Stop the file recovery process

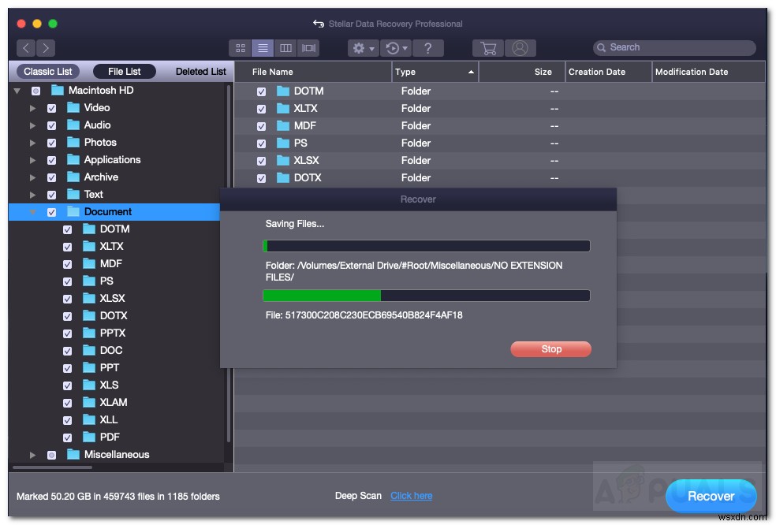tap(550, 349)
